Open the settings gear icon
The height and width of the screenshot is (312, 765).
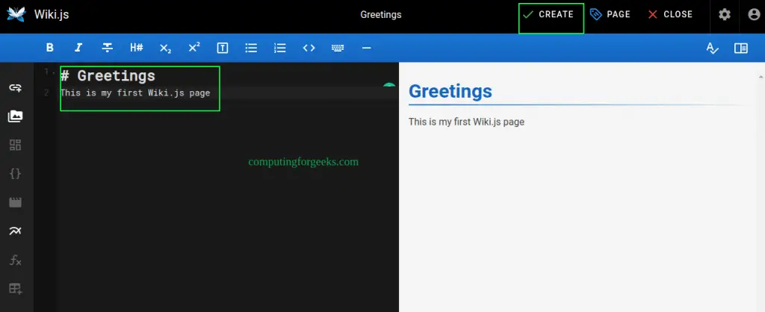pos(725,15)
